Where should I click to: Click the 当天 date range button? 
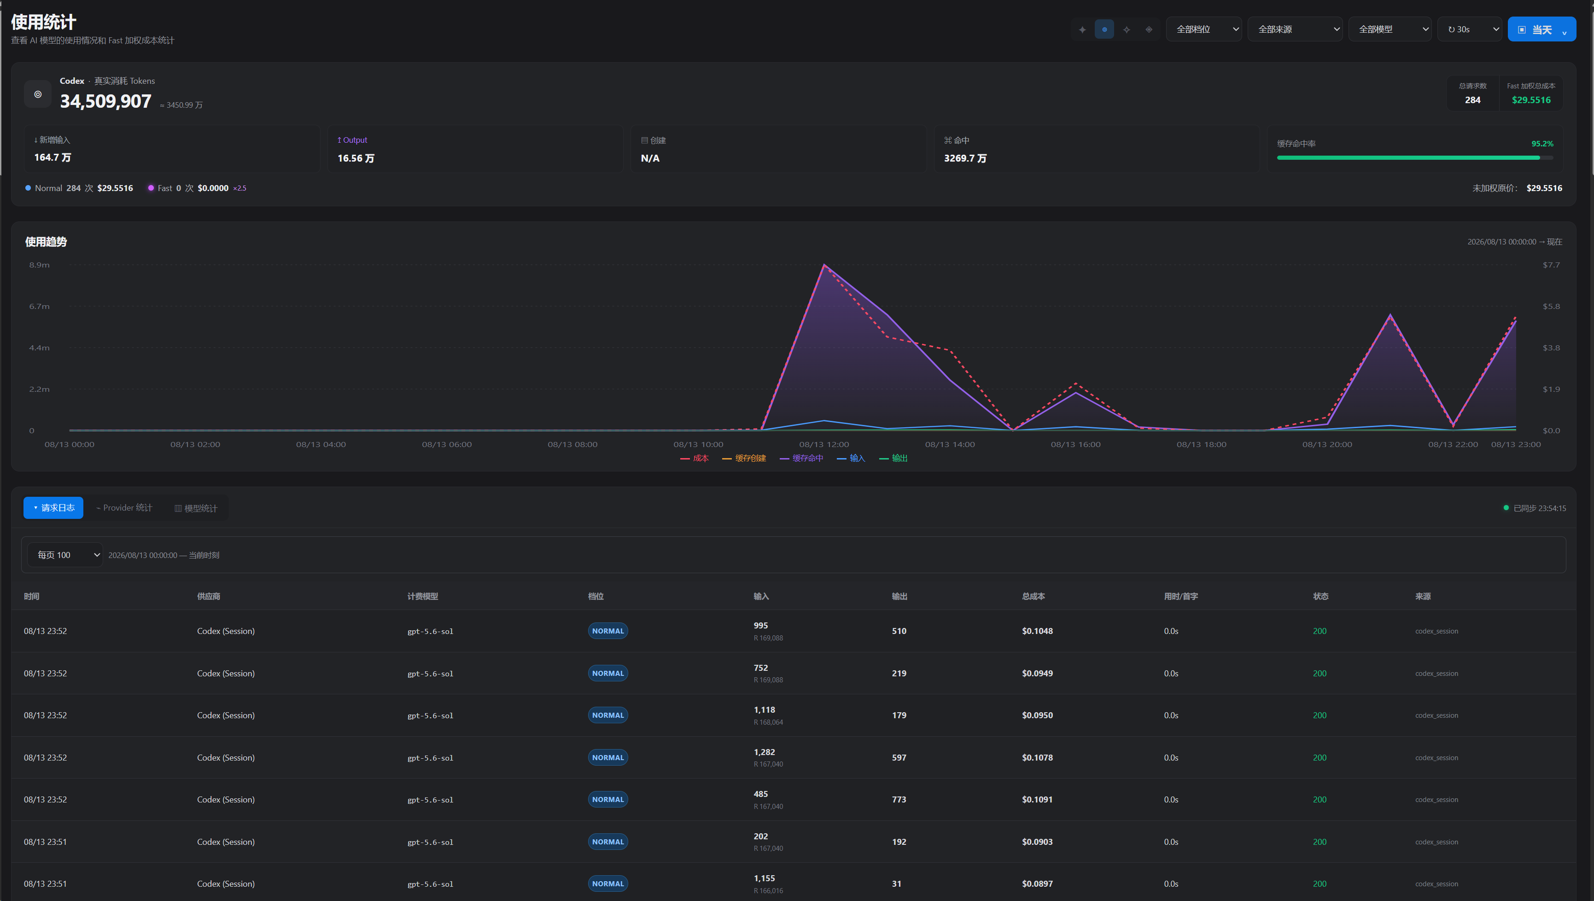[x=1541, y=29]
